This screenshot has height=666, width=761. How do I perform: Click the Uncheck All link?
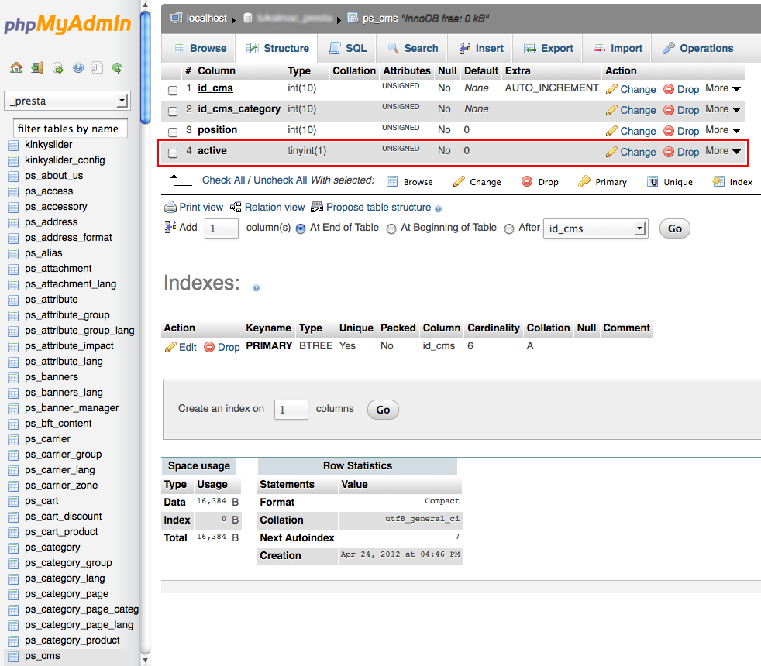click(280, 180)
